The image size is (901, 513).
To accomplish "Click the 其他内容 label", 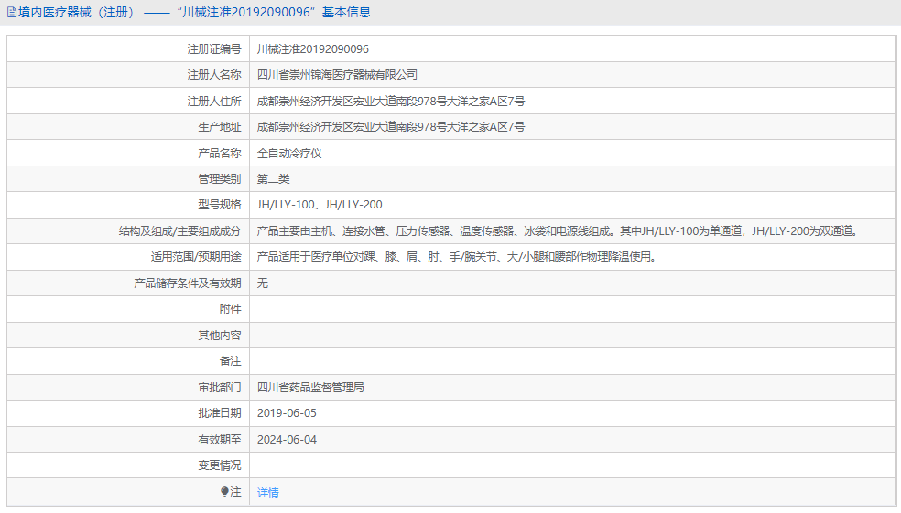I will click(x=220, y=335).
